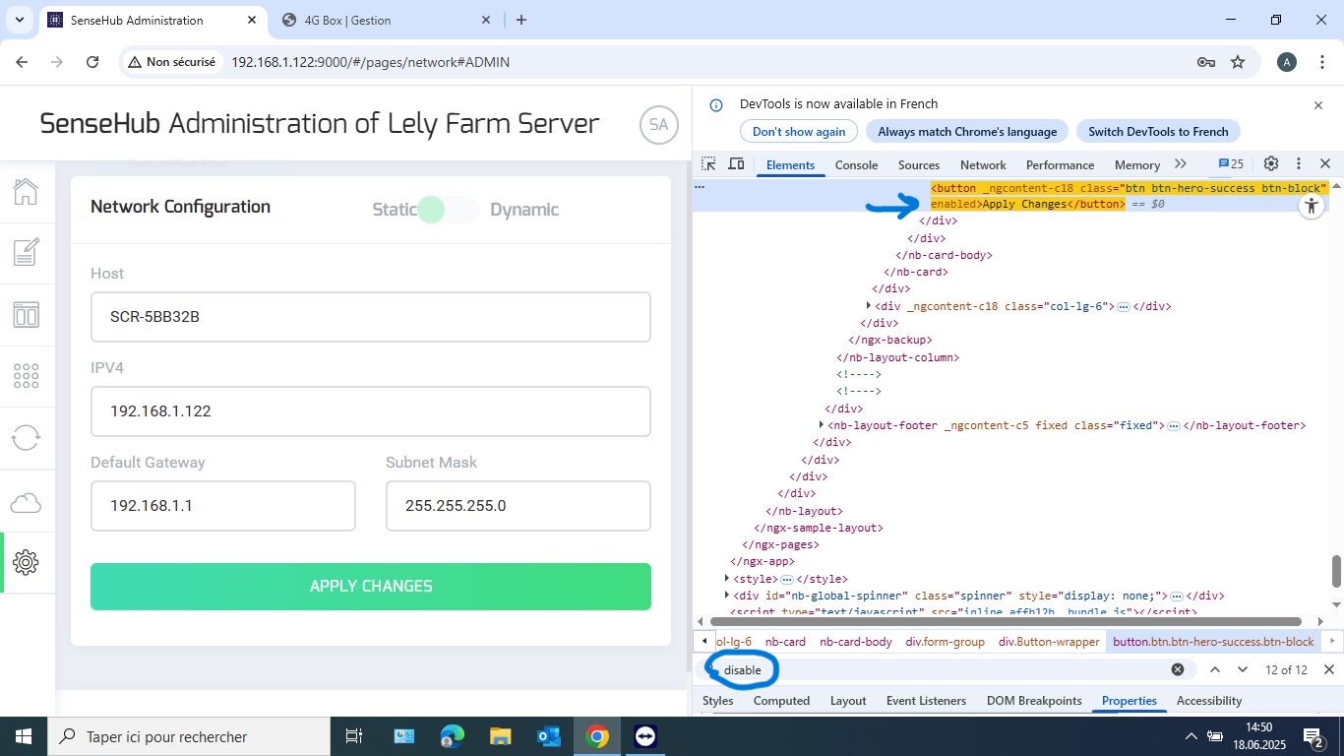Click the accessibility figure icon in Elements

point(1311,206)
